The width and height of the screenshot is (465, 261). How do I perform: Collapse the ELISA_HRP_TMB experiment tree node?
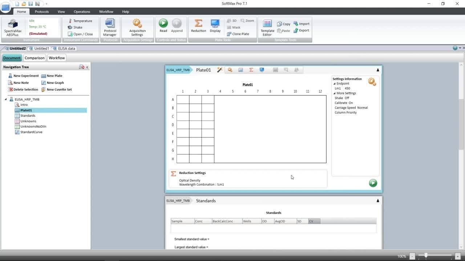6,99
